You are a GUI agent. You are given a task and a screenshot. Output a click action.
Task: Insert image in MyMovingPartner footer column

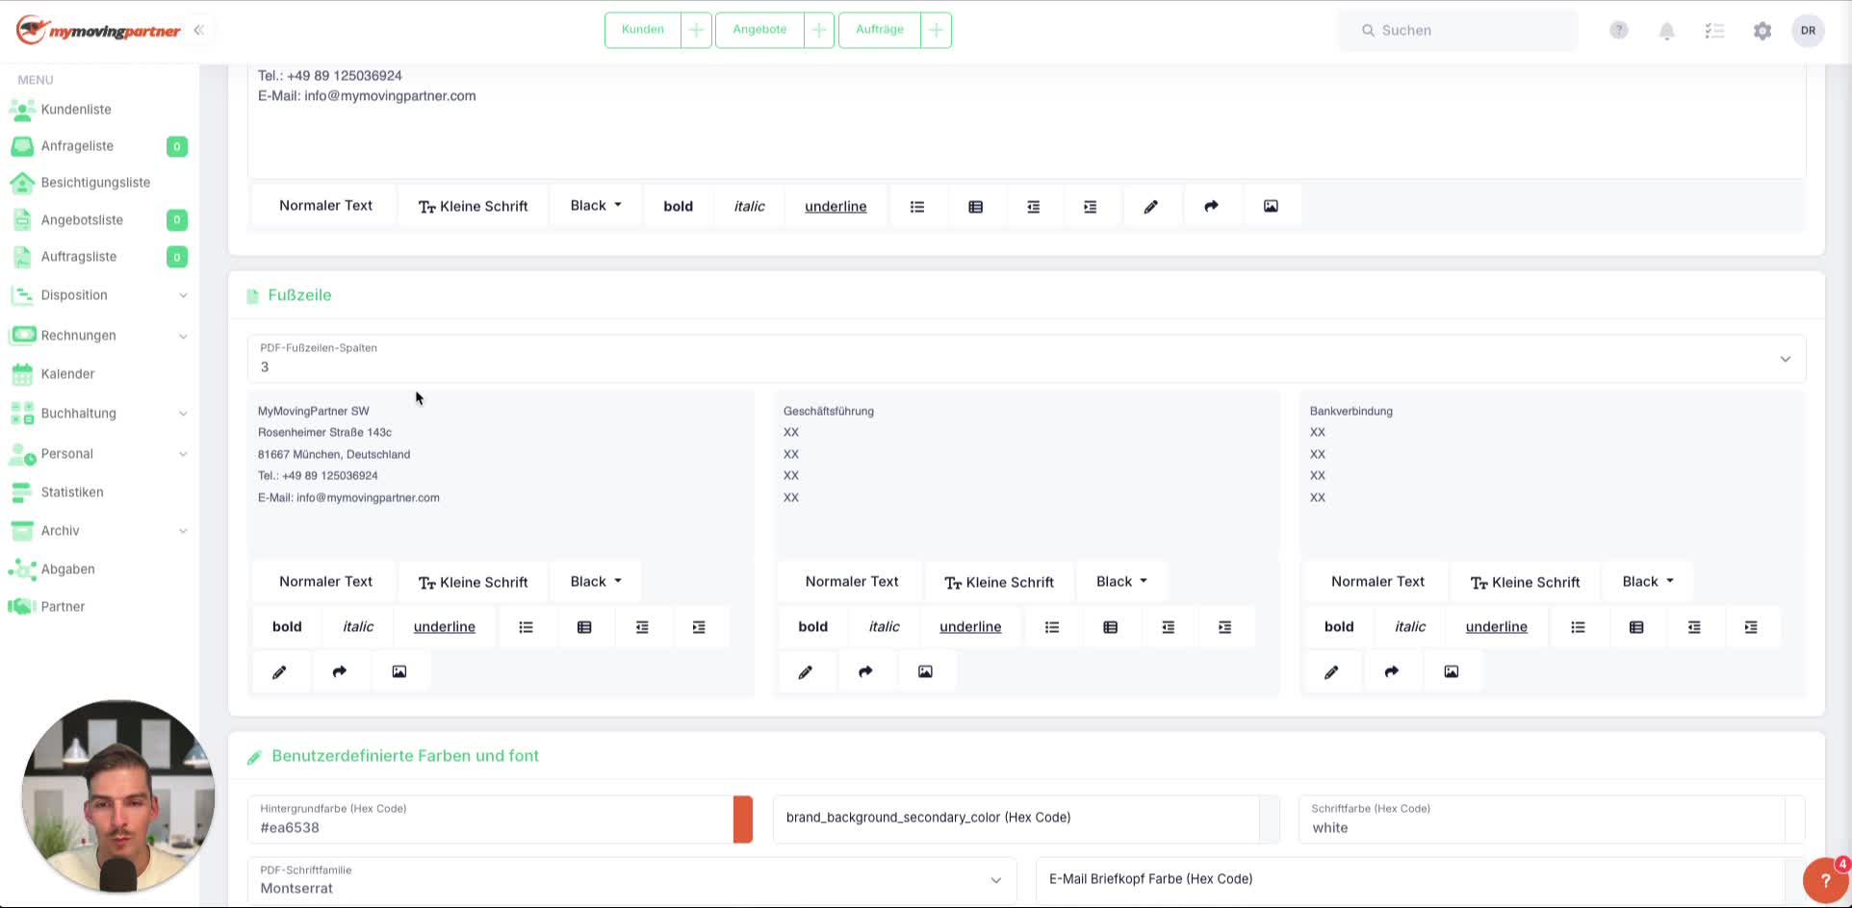click(x=399, y=671)
